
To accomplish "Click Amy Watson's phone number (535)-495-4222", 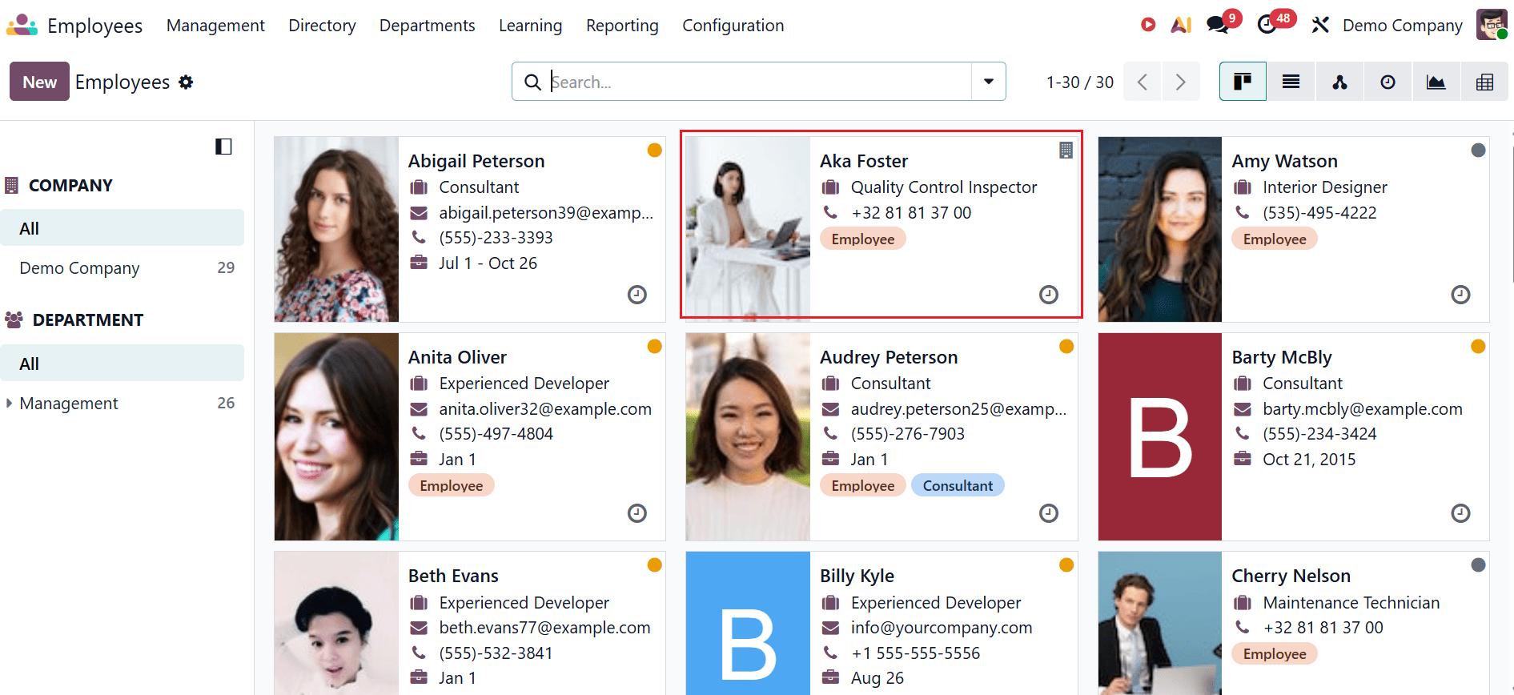I will pyautogui.click(x=1319, y=212).
